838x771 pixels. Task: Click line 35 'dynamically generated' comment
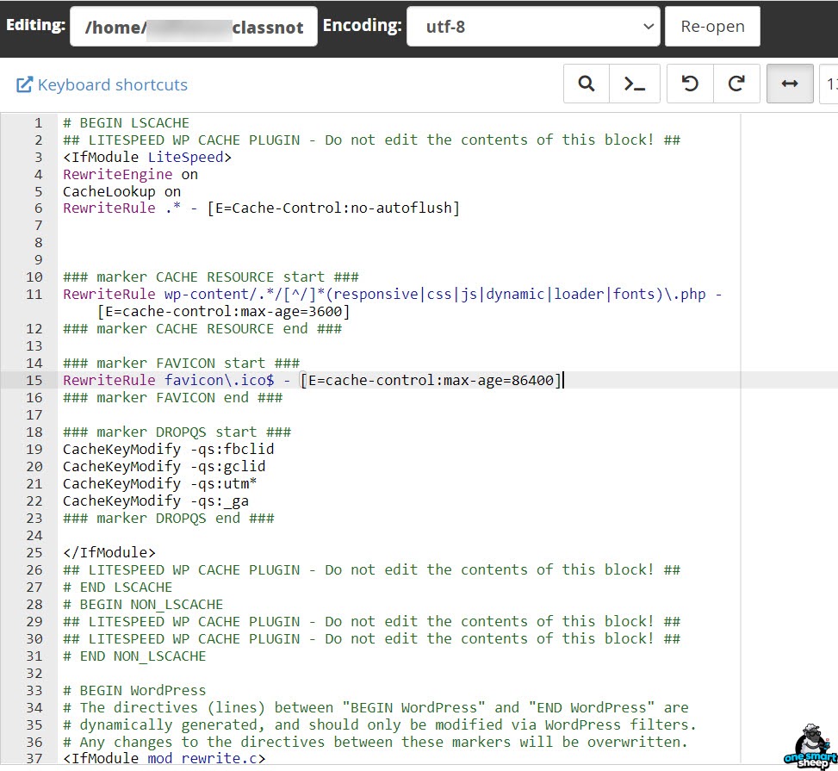click(380, 724)
